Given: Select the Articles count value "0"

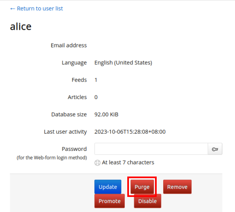Looking at the screenshot, I should tap(96, 97).
